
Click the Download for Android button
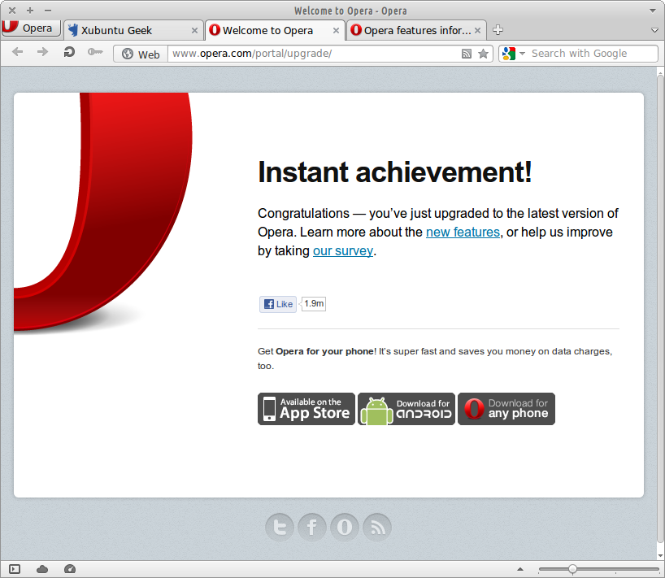[x=406, y=409]
